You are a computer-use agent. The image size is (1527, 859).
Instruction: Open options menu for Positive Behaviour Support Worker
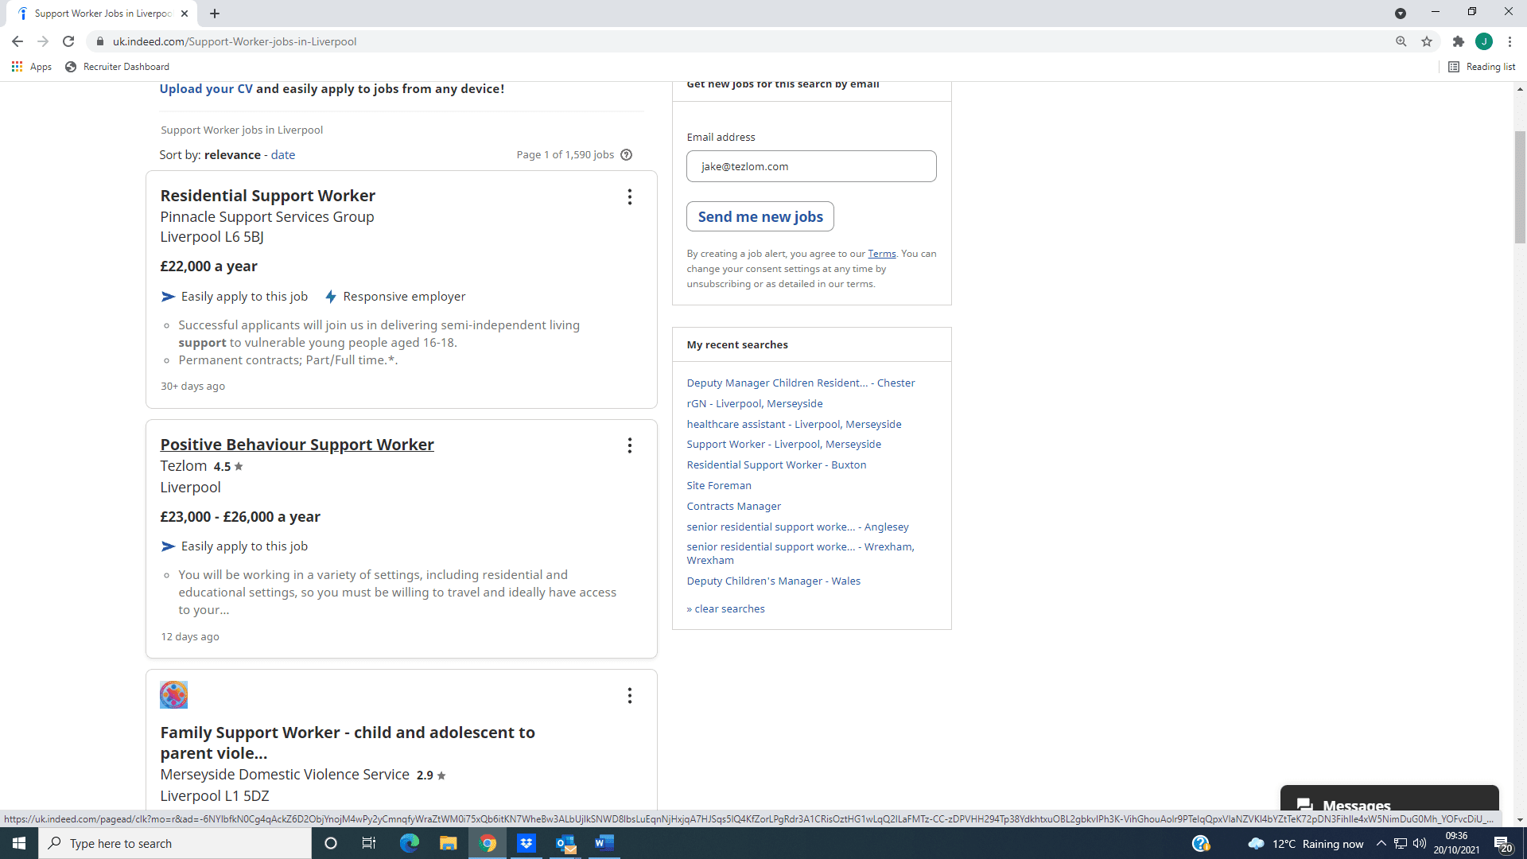629,445
